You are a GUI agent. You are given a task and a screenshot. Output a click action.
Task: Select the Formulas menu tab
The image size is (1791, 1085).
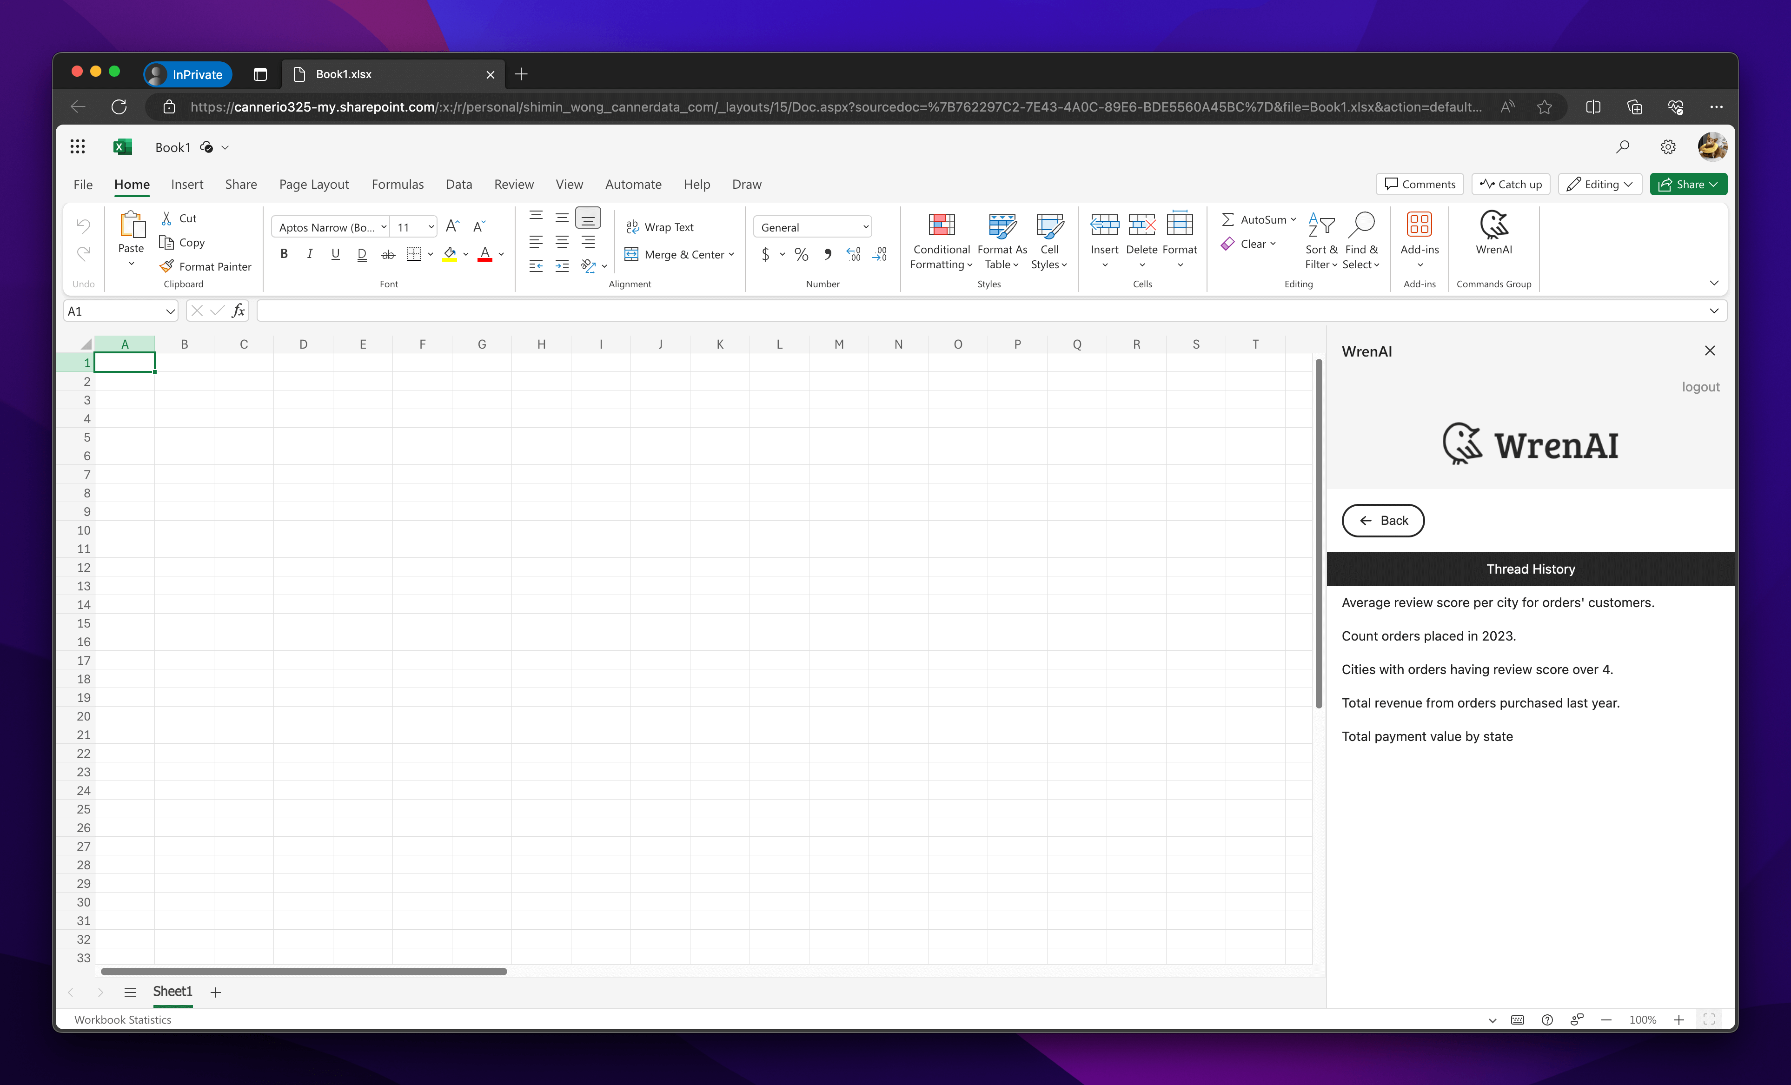pyautogui.click(x=398, y=183)
